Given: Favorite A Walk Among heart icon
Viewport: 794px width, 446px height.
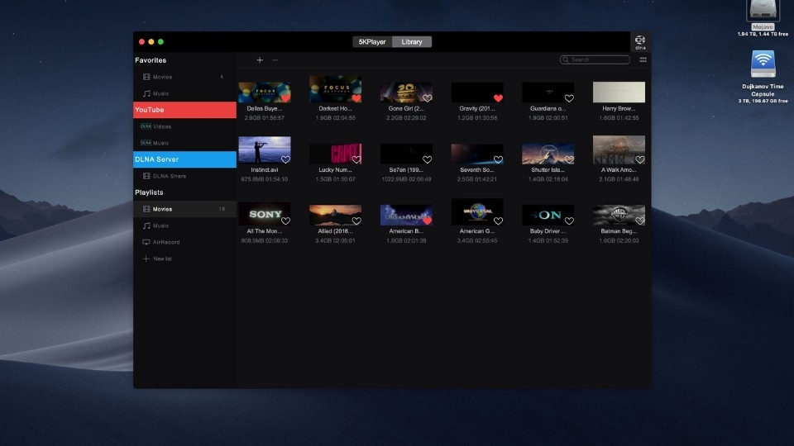Looking at the screenshot, I should (x=640, y=159).
